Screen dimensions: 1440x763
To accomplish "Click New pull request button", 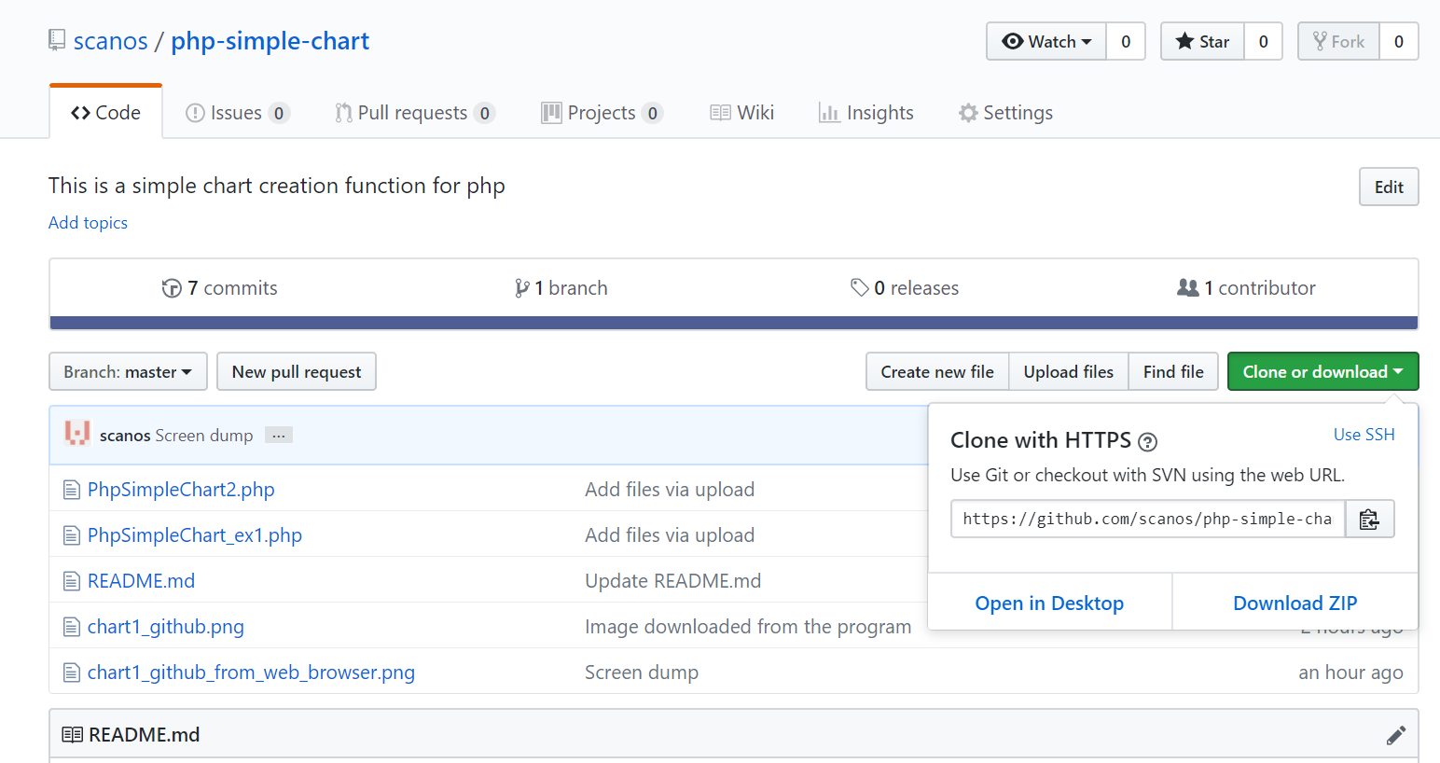I will pyautogui.click(x=297, y=371).
